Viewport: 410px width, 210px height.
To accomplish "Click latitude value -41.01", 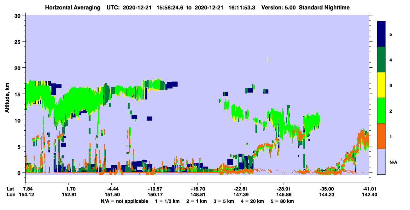I will [369, 189].
